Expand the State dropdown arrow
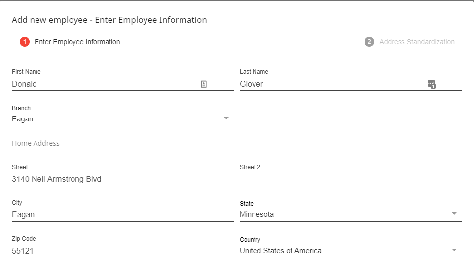 tap(454, 214)
